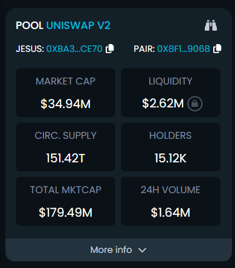Click the binoculars watch icon
The image size is (235, 268).
[x=211, y=25]
